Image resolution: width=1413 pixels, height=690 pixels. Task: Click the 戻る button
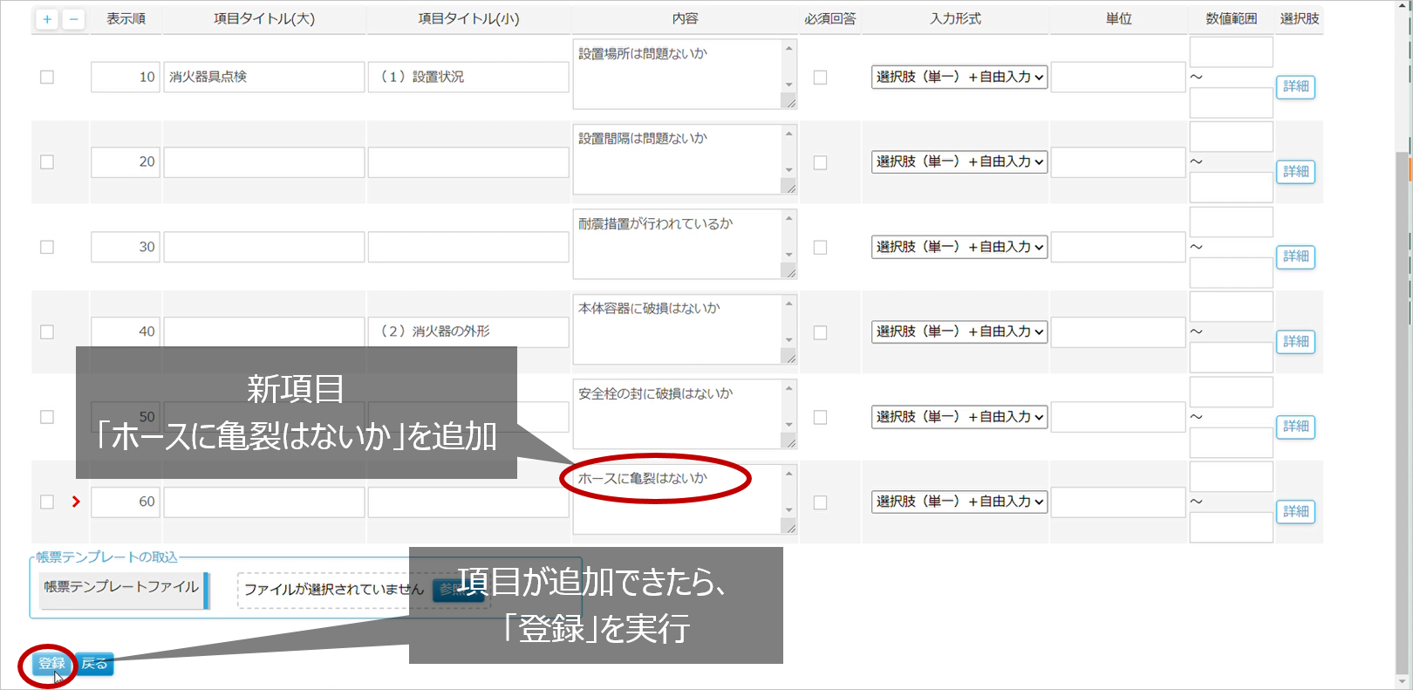(95, 665)
